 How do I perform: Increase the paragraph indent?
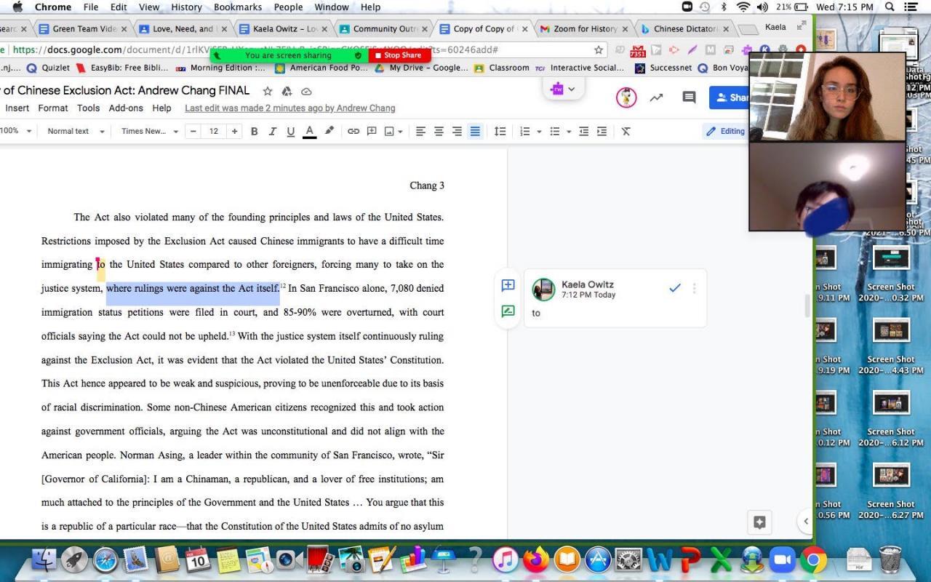(x=602, y=131)
